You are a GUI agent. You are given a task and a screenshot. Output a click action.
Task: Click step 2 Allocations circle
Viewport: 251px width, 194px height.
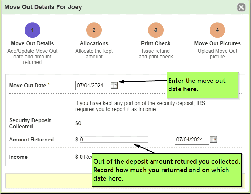pos(94,30)
